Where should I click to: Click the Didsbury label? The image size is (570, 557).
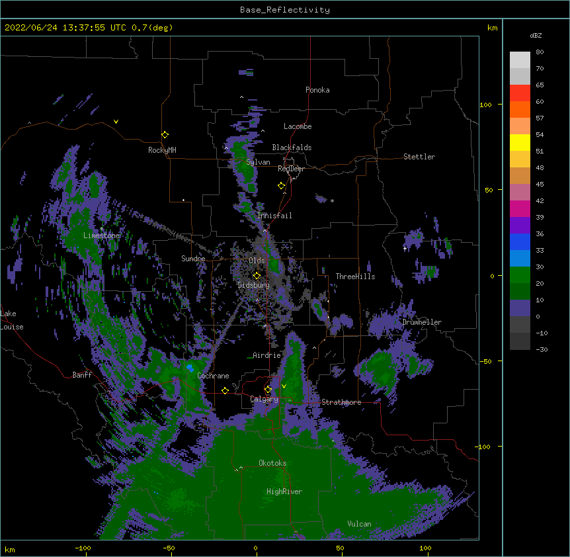coord(254,285)
